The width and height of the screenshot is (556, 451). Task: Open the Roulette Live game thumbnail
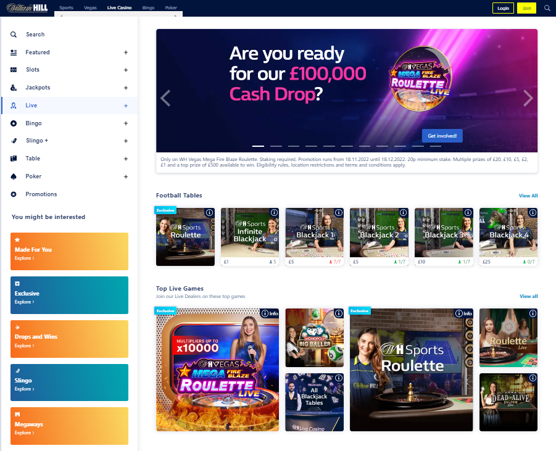click(508, 338)
